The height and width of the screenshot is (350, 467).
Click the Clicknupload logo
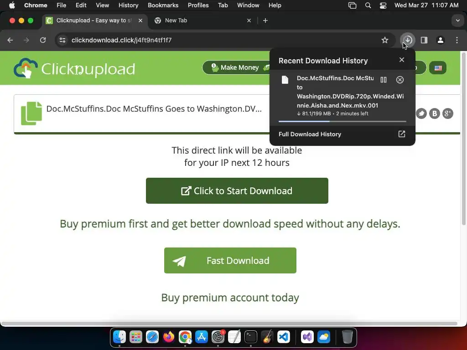click(x=74, y=68)
